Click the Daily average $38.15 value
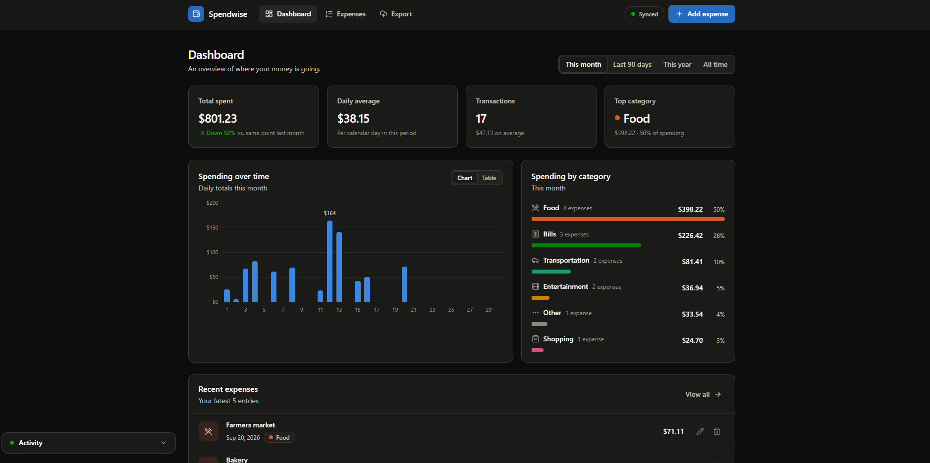Viewport: 930px width, 463px height. [x=353, y=119]
